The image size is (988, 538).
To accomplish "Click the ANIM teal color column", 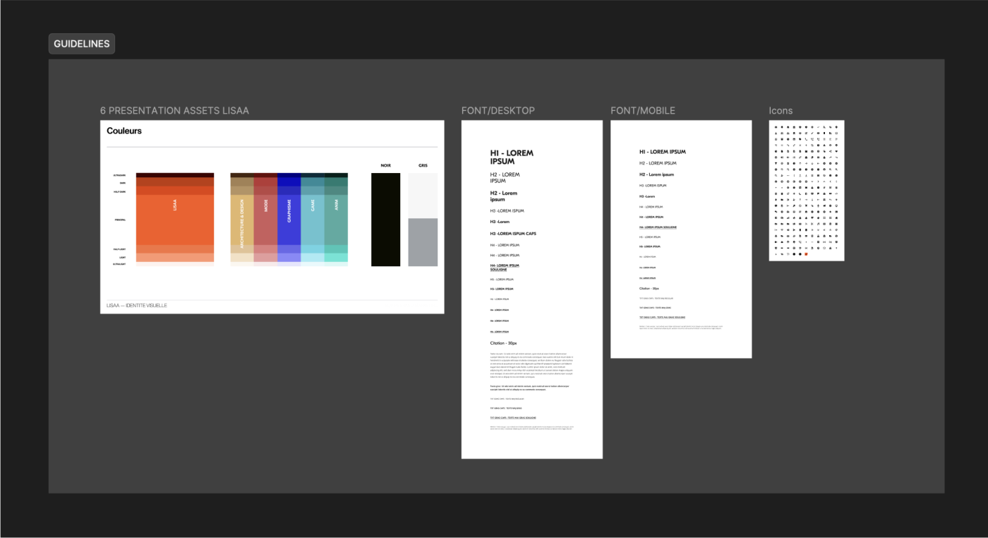I will (336, 219).
